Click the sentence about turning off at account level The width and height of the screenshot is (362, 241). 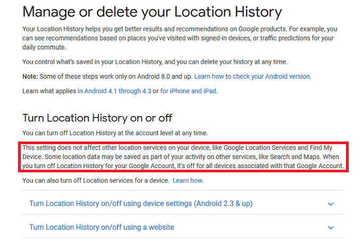(118, 132)
